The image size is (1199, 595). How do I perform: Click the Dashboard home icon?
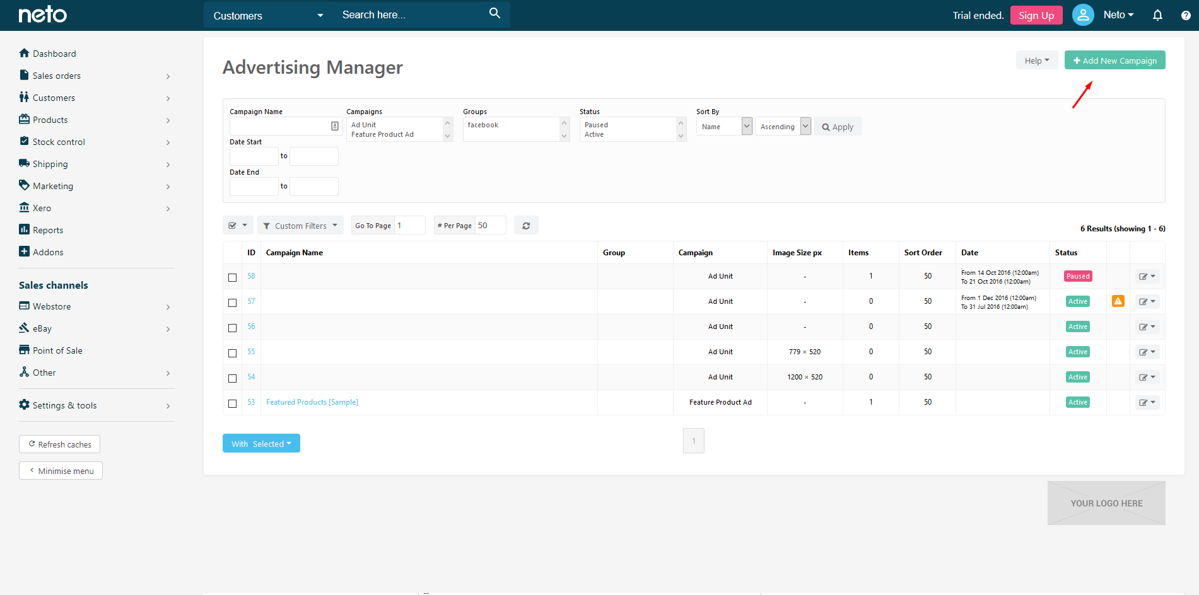tap(24, 53)
